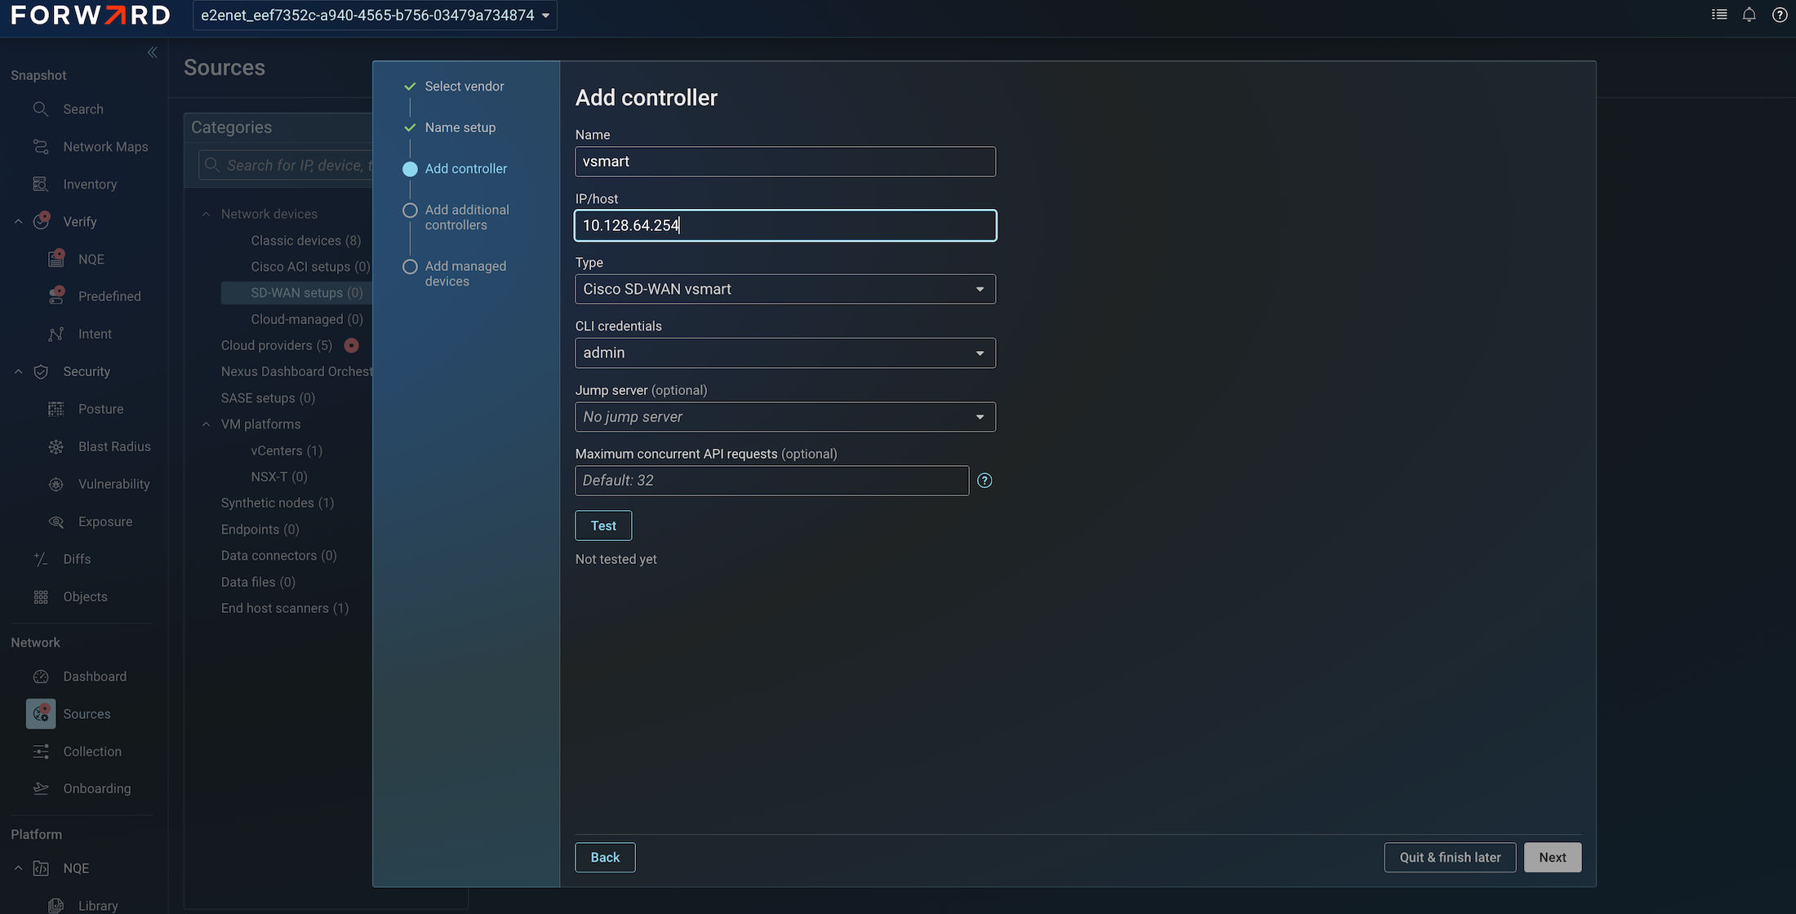This screenshot has height=914, width=1796.
Task: Click the Exposure eye icon
Action: pyautogui.click(x=56, y=521)
